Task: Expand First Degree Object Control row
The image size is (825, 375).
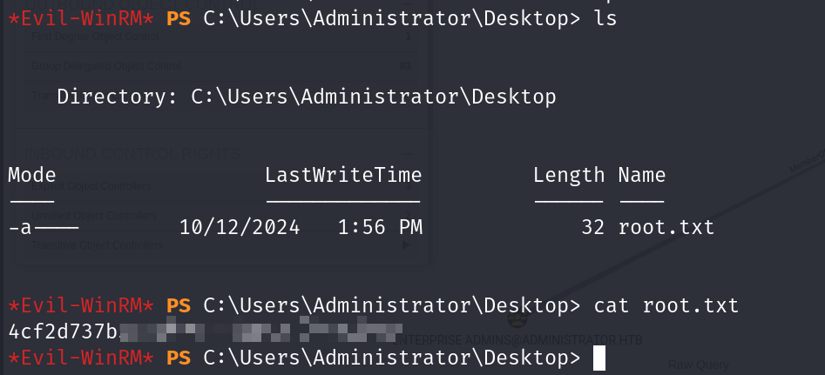Action: point(221,37)
